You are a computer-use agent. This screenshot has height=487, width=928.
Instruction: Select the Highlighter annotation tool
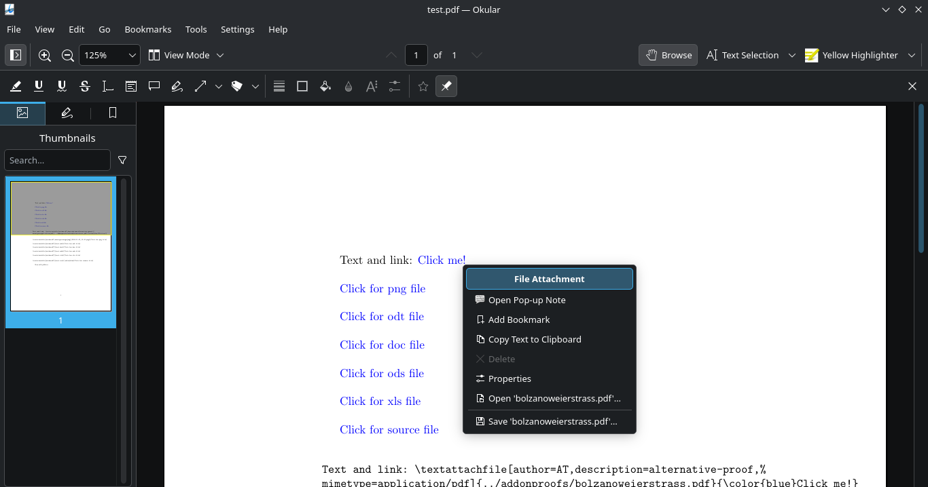[x=16, y=86]
